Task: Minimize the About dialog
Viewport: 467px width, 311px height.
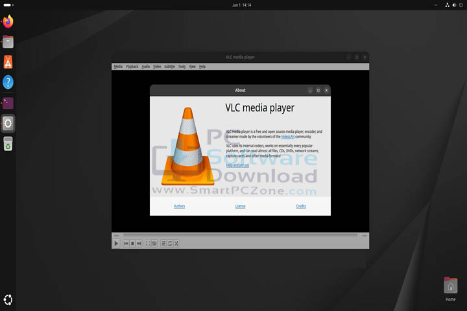Action: coord(310,90)
